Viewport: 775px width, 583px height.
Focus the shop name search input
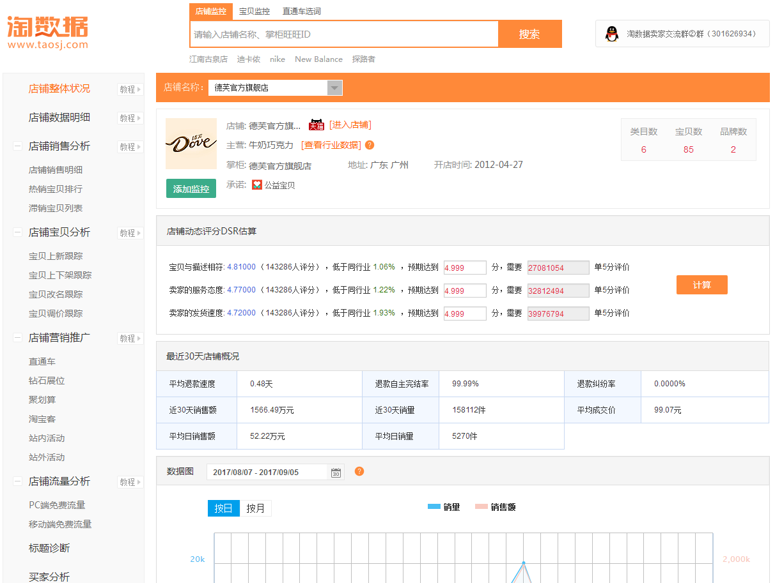pyautogui.click(x=344, y=34)
